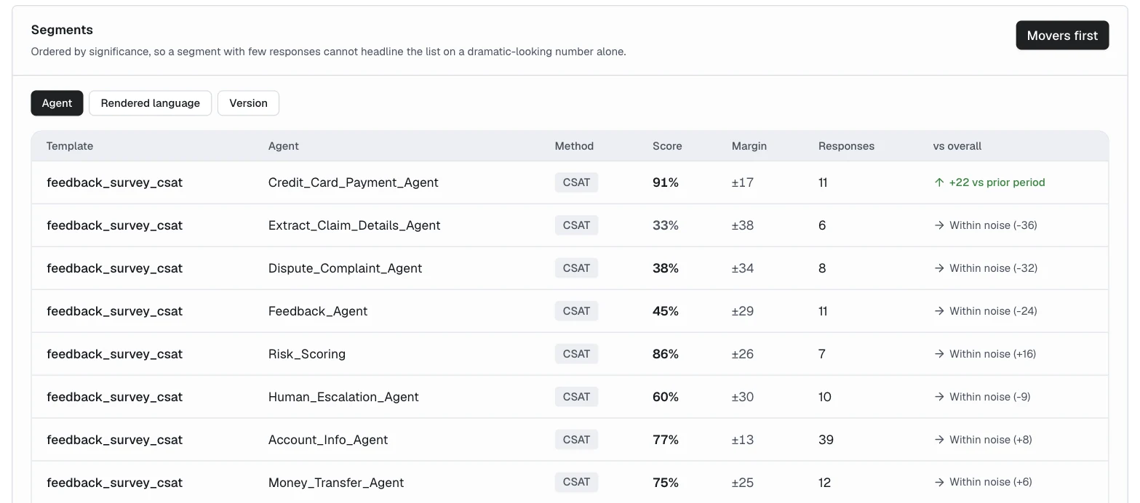
Task: Select the Money_Transfer_Agent name
Action: point(336,483)
